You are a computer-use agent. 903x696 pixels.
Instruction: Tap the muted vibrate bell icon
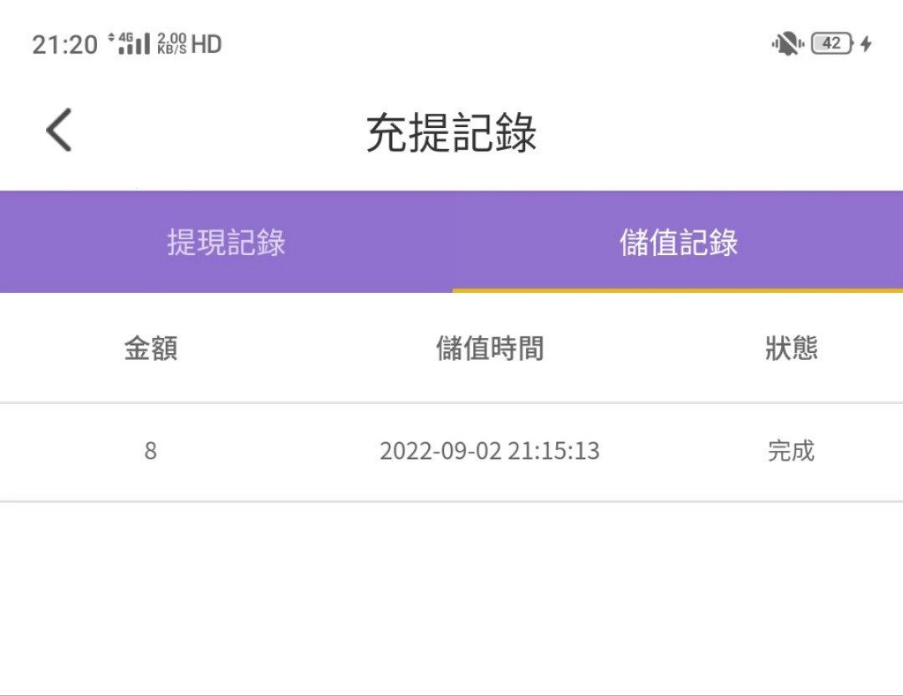786,43
